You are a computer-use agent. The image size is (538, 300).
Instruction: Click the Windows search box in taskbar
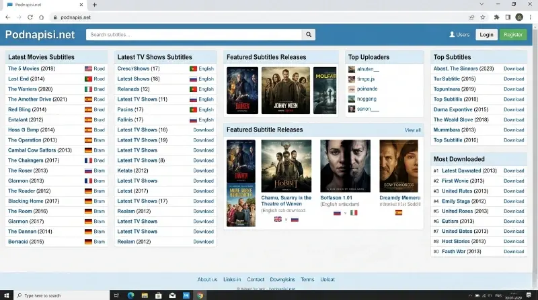click(x=62, y=295)
